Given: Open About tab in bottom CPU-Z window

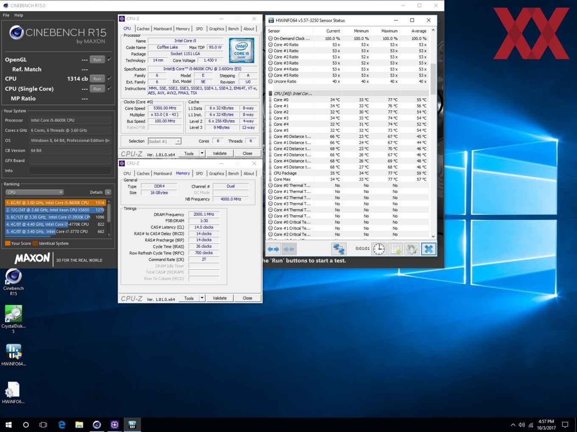Looking at the screenshot, I should click(x=249, y=174).
